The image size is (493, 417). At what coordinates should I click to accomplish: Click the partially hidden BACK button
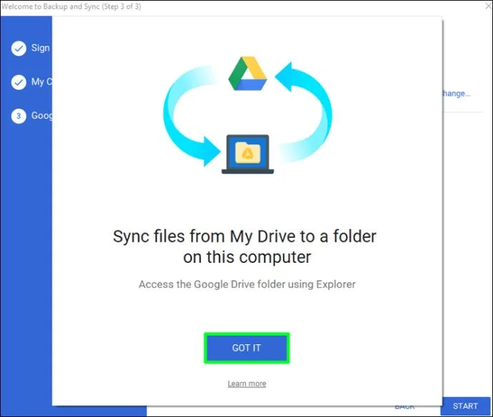pos(404,407)
